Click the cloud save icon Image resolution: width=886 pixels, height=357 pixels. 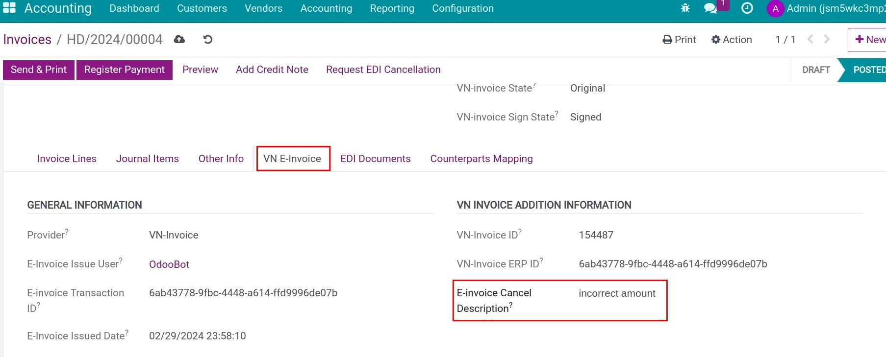click(x=179, y=40)
